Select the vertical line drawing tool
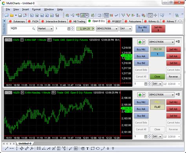The width and height of the screenshot is (186, 153). [x=17, y=148]
